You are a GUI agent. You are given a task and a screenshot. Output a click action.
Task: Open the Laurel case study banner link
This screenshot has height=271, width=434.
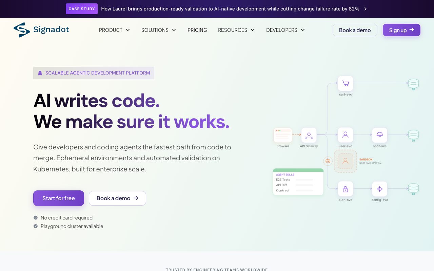pos(230,9)
